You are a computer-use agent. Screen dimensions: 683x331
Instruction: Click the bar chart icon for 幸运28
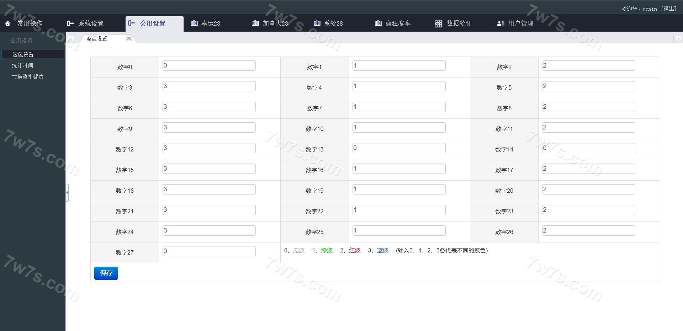click(194, 23)
